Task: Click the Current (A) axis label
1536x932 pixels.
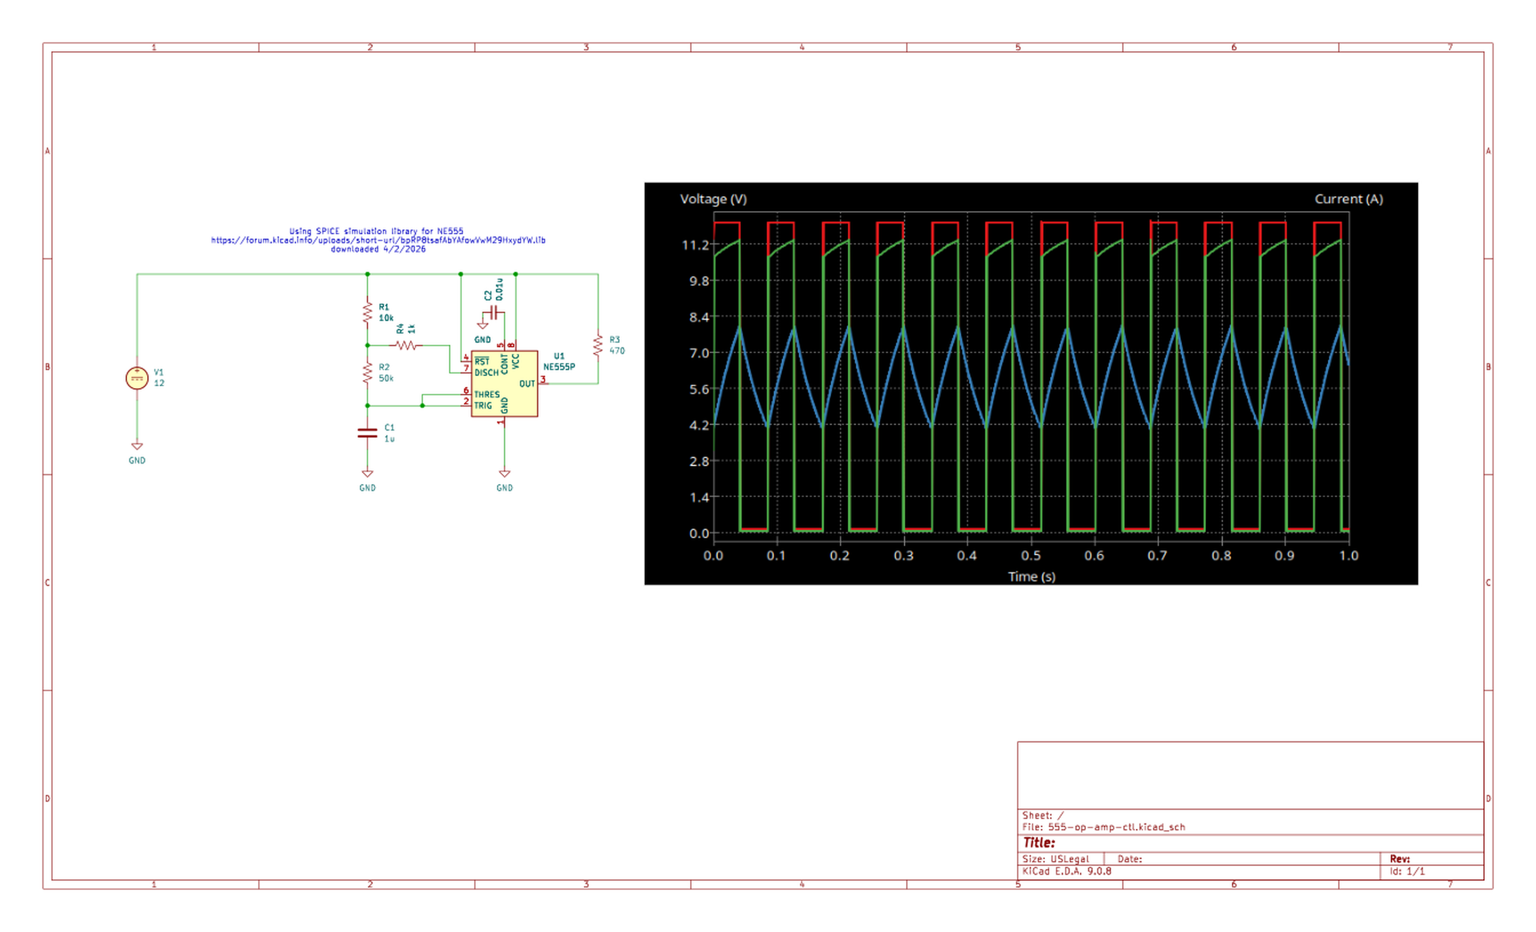Action: [x=1348, y=199]
